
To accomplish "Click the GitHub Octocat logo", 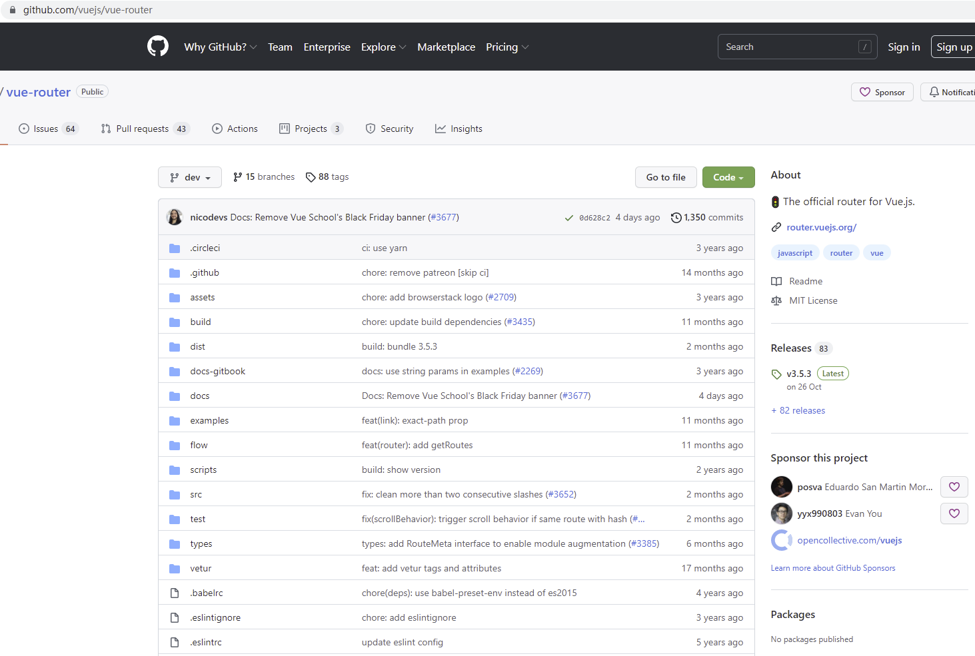I will 158,47.
